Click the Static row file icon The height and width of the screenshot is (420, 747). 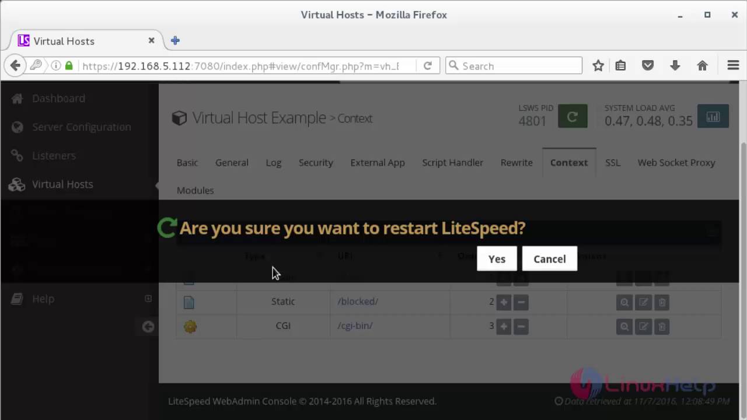click(189, 302)
